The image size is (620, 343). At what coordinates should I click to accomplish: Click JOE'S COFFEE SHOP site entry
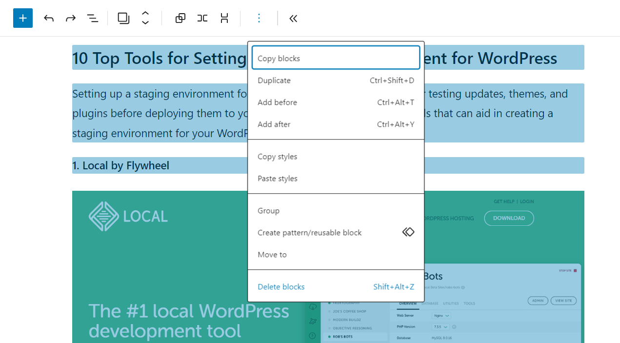[x=350, y=311]
